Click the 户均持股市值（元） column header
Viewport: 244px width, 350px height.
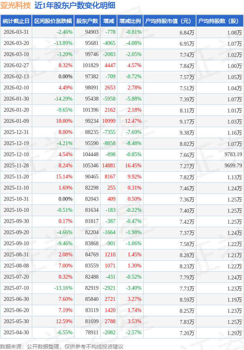pyautogui.click(x=169, y=21)
